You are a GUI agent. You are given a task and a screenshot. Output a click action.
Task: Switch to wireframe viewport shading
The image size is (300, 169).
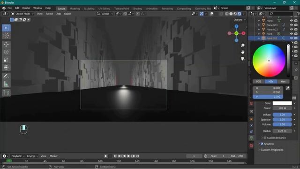[227, 14]
